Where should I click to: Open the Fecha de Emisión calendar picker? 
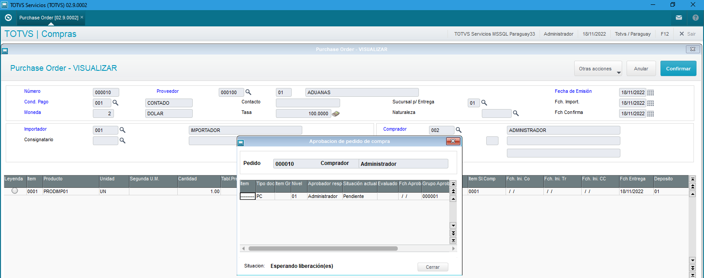651,92
